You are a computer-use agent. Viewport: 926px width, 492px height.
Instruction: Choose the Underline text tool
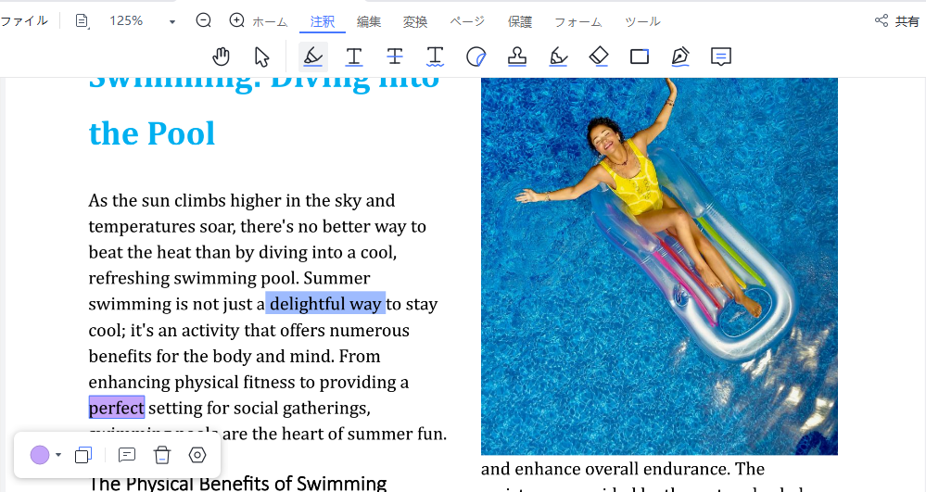click(354, 57)
